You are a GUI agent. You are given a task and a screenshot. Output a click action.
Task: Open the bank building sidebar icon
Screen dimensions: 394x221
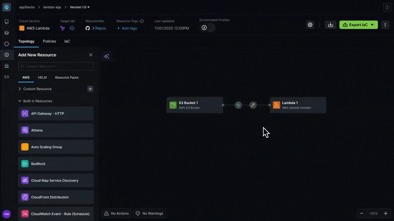[7, 66]
